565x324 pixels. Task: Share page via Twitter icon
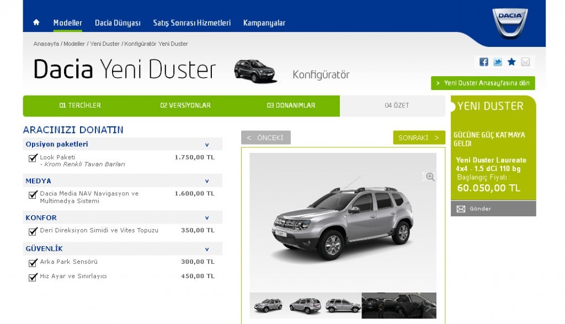pyautogui.click(x=498, y=62)
